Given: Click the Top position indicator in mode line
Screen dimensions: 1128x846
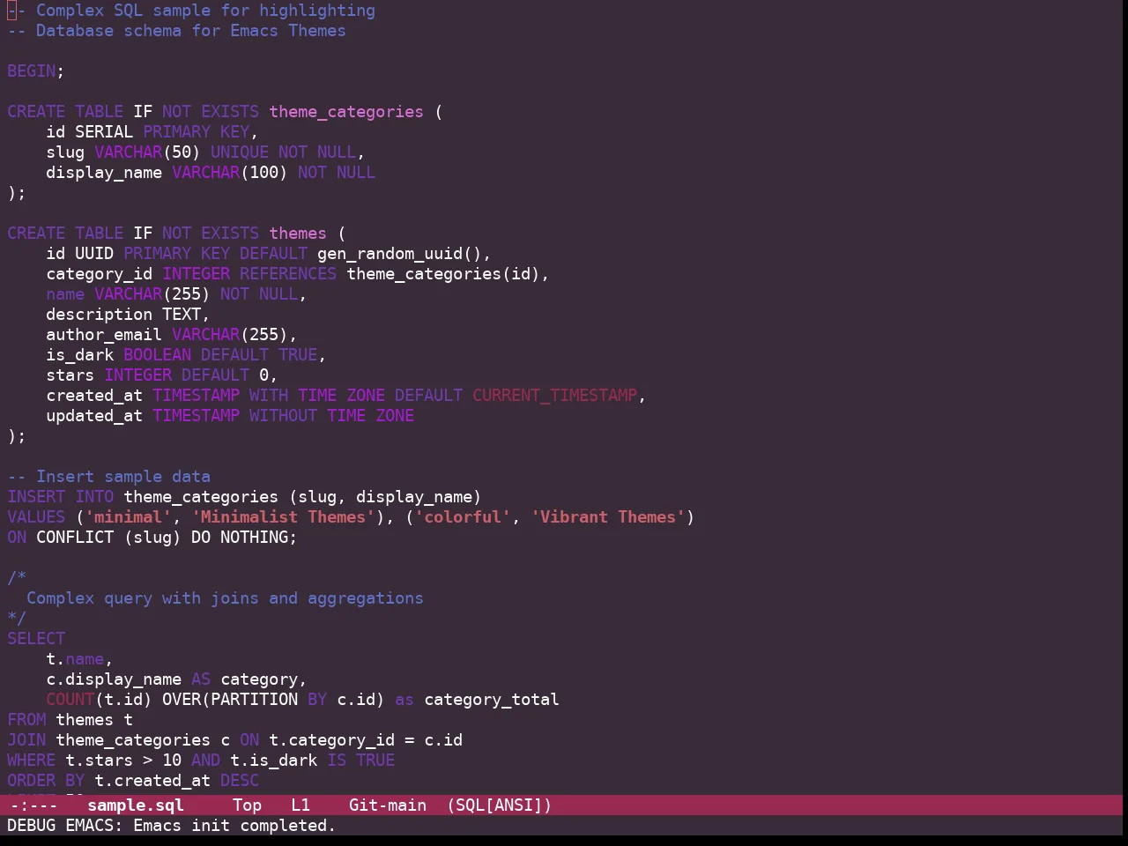Looking at the screenshot, I should (x=247, y=805).
